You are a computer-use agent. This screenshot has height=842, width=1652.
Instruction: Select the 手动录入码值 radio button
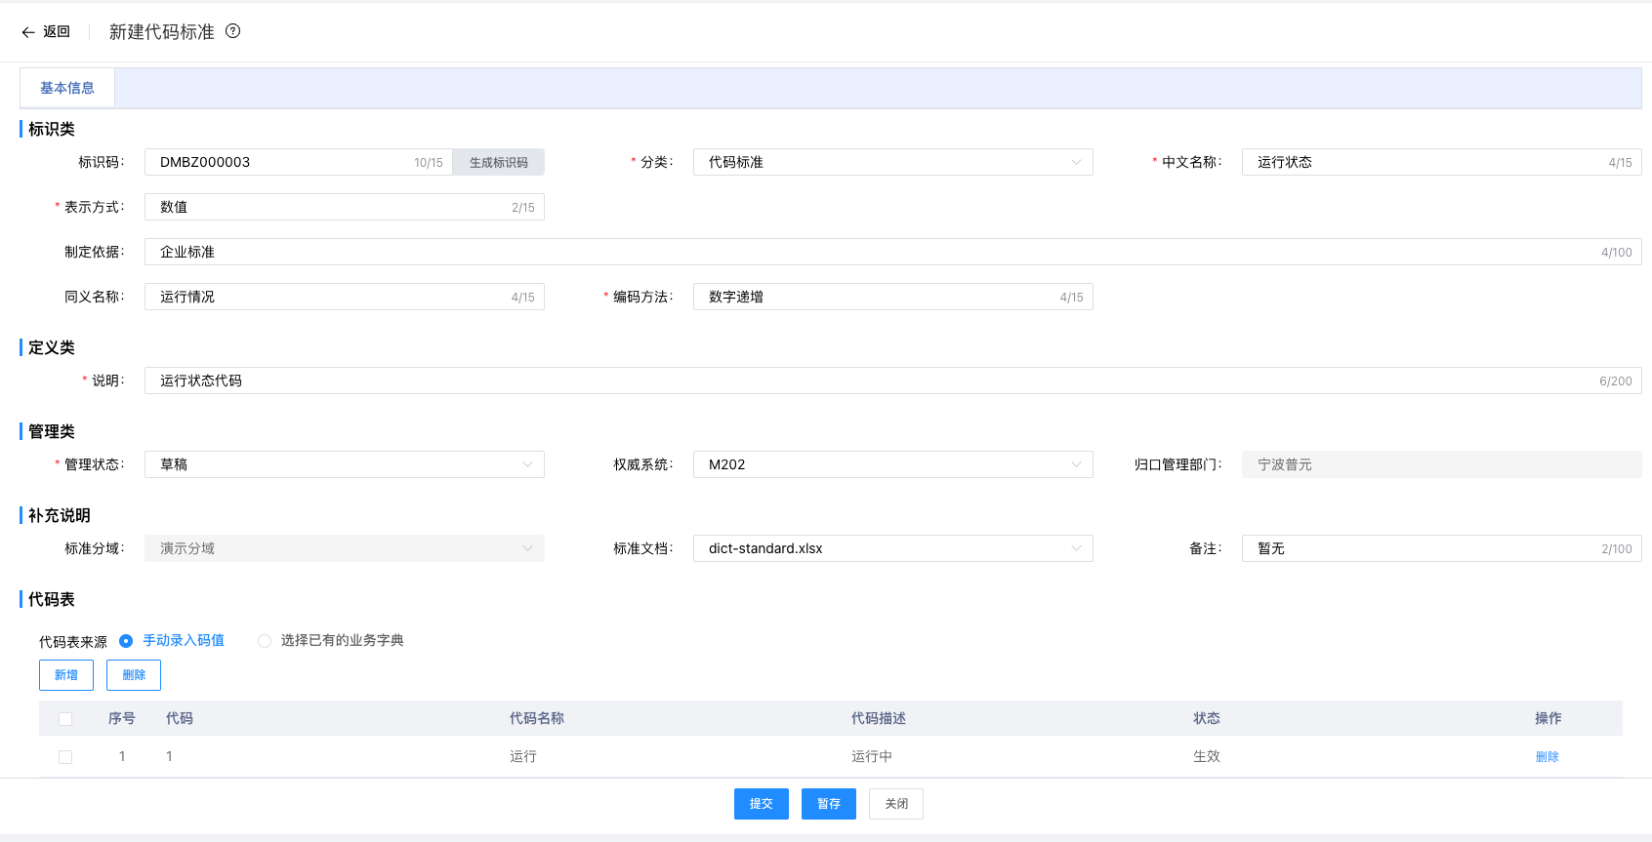(x=126, y=641)
